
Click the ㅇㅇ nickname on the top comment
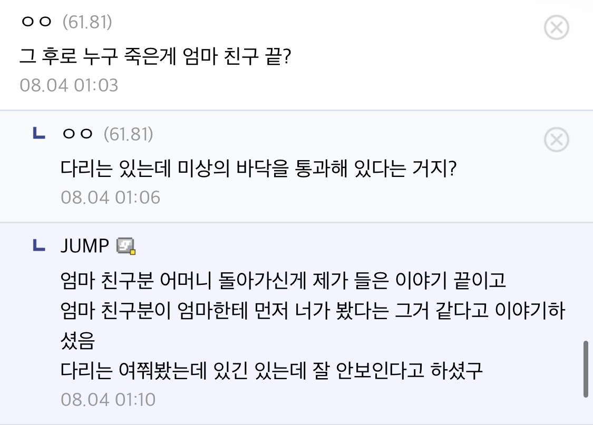click(36, 23)
